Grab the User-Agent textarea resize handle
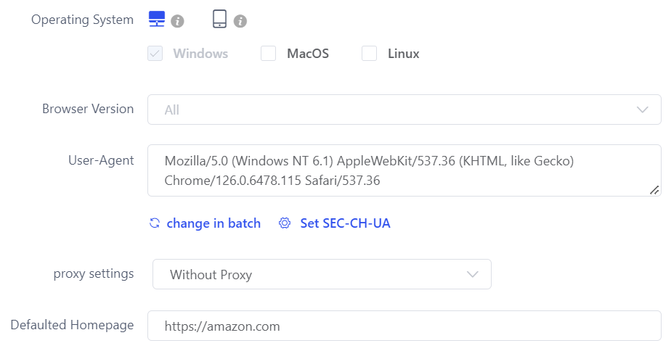This screenshot has height=359, width=671. coord(654,190)
